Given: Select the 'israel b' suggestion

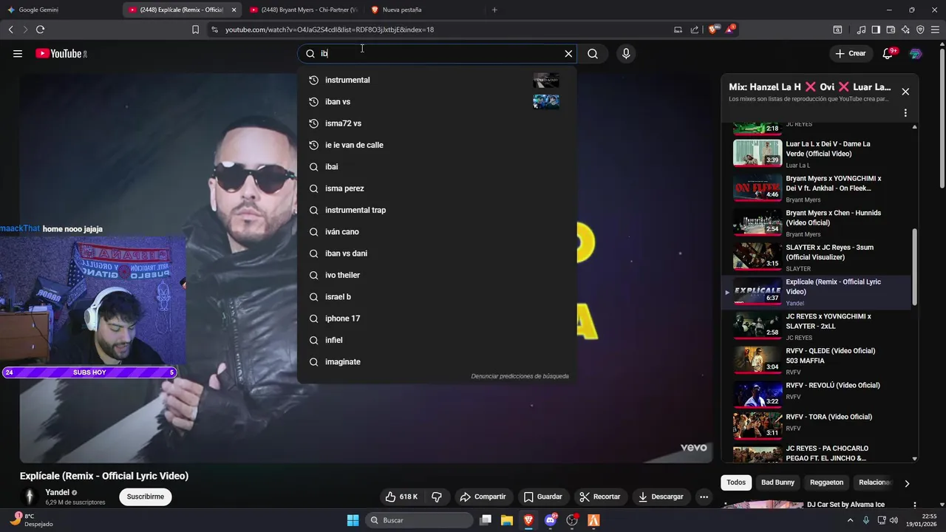Looking at the screenshot, I should click(x=436, y=296).
